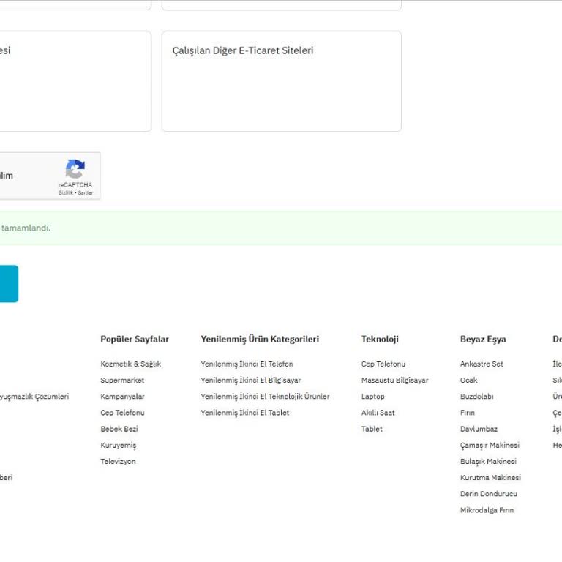Open the Kampanyalar link
This screenshot has width=562, height=562.
[x=122, y=397]
